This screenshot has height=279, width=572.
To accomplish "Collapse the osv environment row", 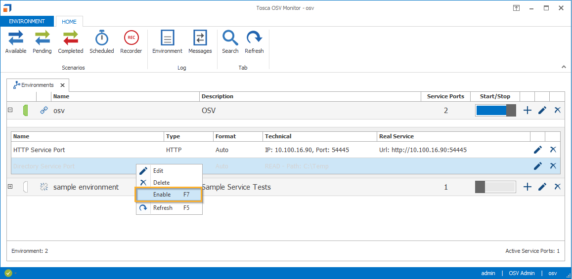I will [x=10, y=110].
